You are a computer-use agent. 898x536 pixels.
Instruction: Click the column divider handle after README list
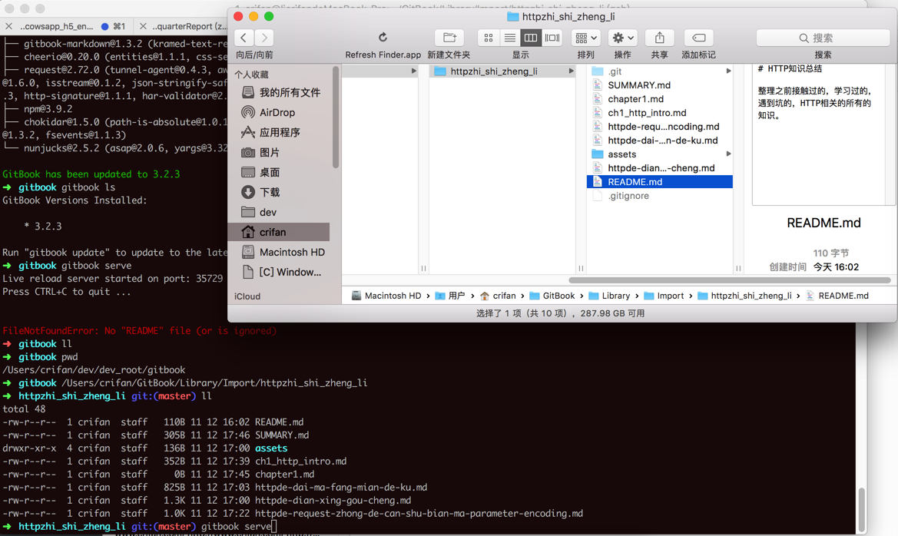[738, 268]
